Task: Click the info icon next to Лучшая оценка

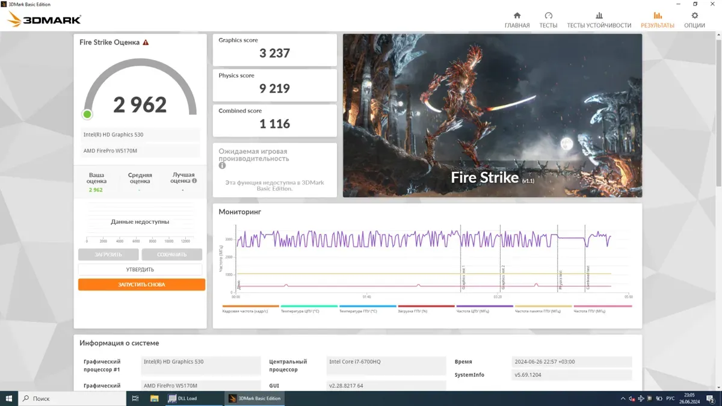Action: pos(194,180)
